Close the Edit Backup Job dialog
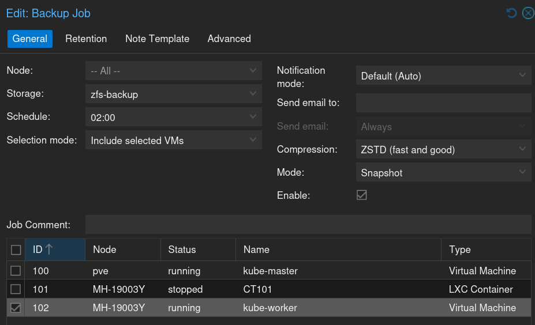 point(527,13)
